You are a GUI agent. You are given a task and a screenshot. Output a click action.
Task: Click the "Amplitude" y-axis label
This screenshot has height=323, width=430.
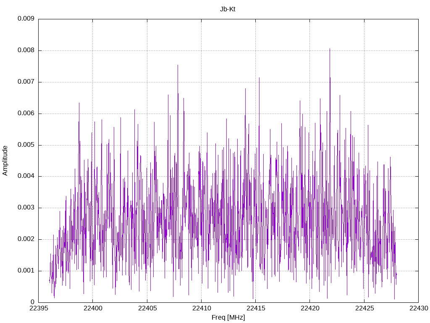pos(5,161)
